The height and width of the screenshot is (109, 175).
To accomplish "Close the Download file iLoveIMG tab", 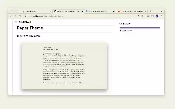I will point(114,11).
